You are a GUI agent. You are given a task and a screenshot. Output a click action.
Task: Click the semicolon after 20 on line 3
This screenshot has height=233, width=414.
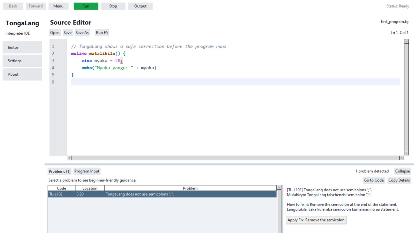122,61
